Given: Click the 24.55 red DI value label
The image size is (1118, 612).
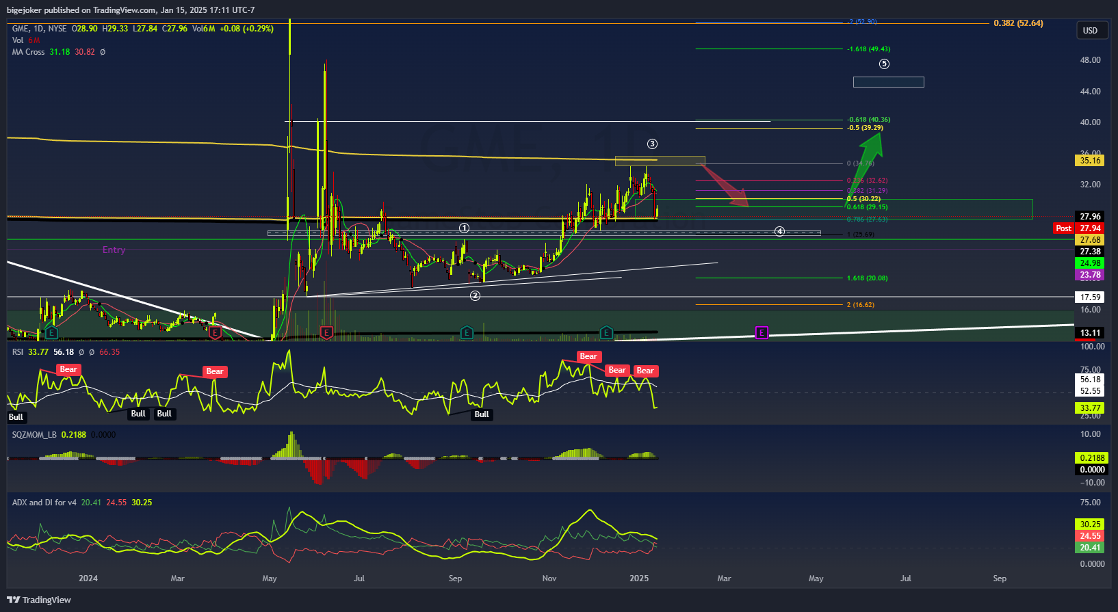Looking at the screenshot, I should click(1090, 536).
